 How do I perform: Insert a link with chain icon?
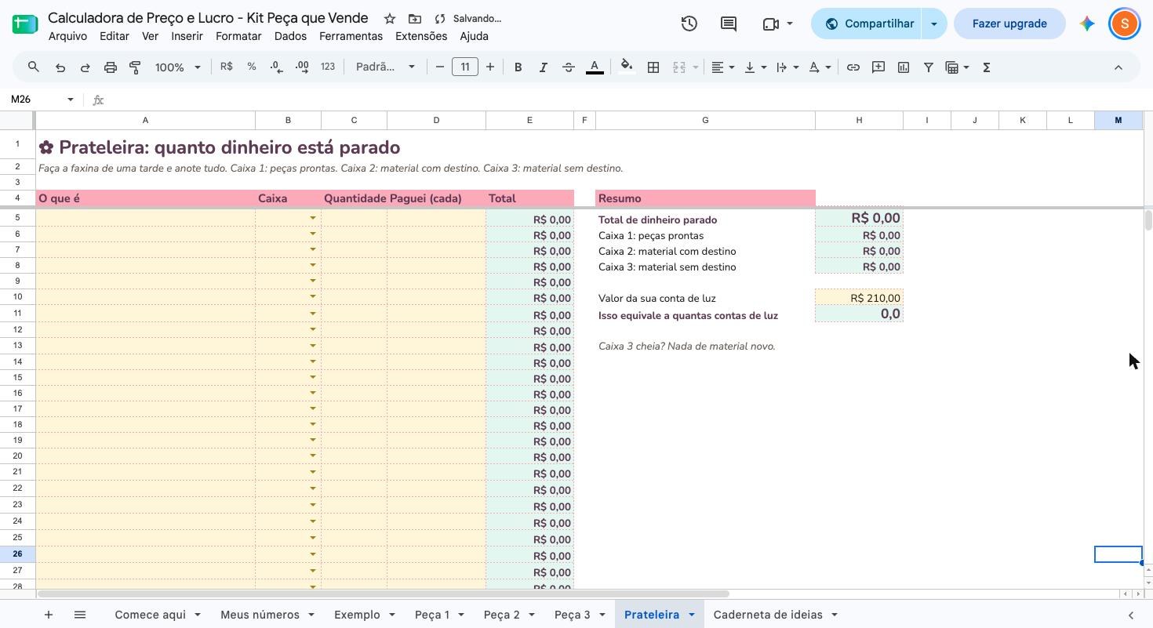tap(853, 67)
